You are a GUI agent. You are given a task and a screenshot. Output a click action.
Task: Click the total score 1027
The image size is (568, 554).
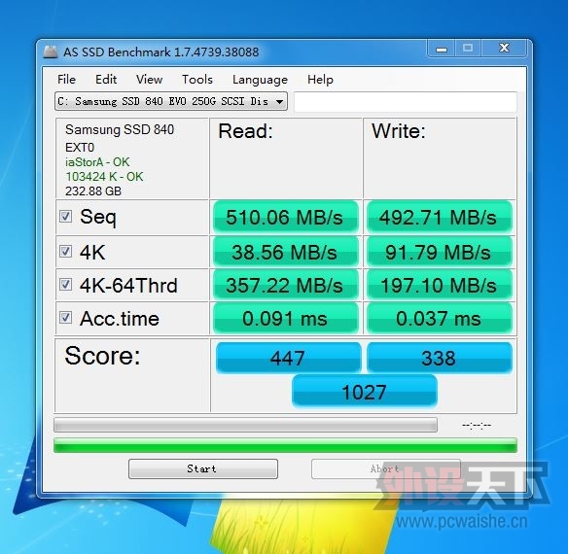click(365, 392)
